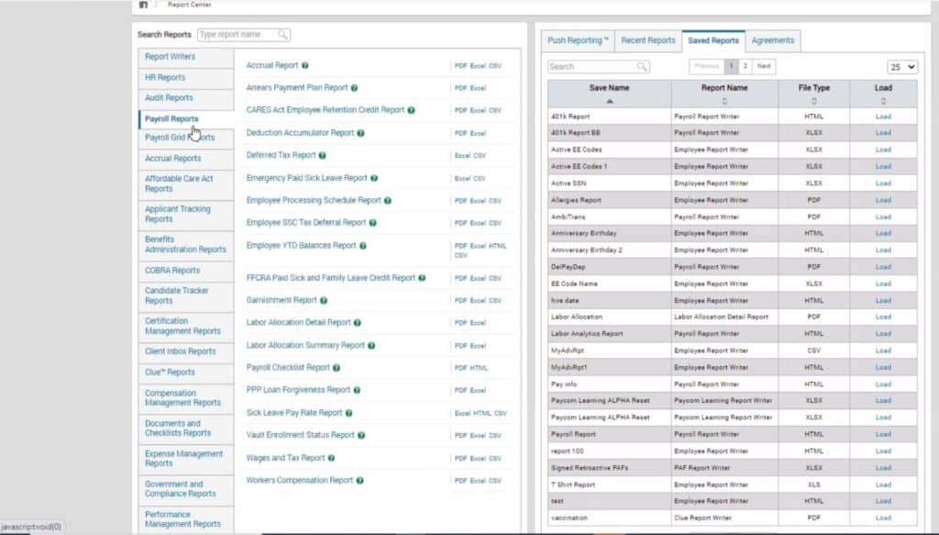Click the help icon beside Accrual Report
This screenshot has width=939, height=535.
click(304, 66)
